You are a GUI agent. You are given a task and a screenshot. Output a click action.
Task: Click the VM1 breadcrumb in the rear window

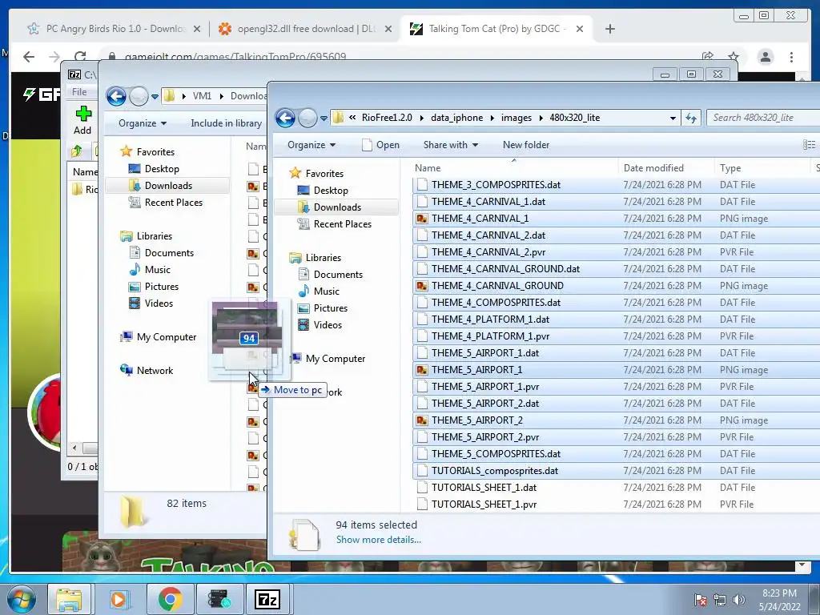202,96
